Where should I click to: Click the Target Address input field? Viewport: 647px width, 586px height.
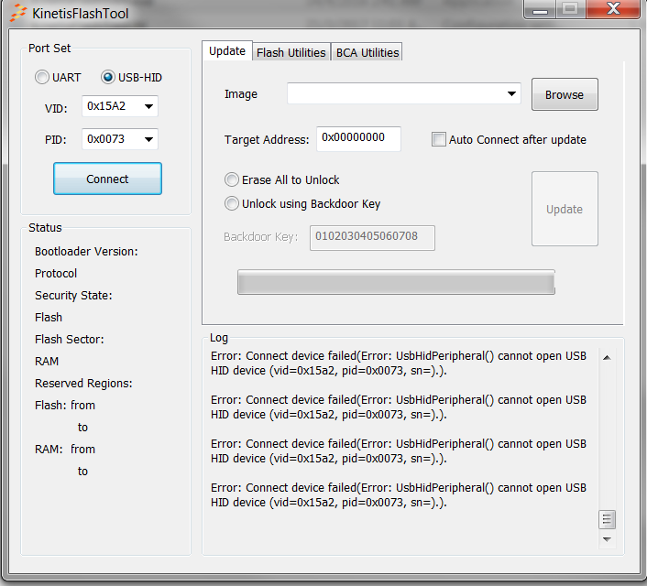[358, 138]
